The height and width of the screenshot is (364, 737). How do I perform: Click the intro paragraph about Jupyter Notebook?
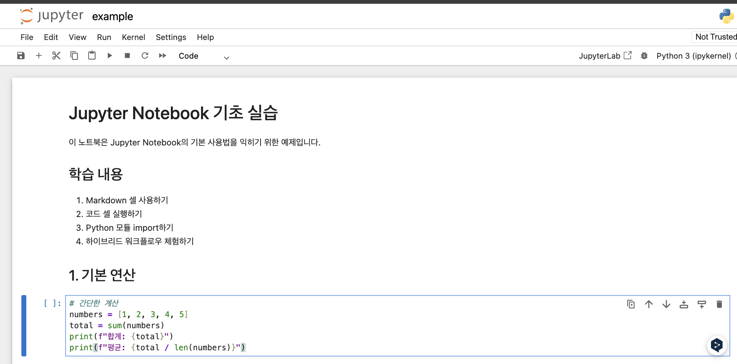pos(195,142)
